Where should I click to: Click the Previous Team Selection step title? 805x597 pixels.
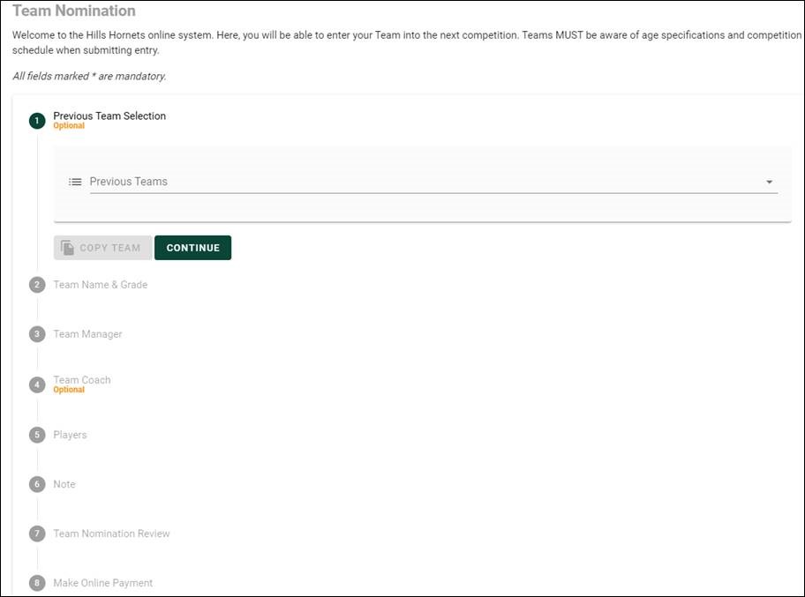(x=109, y=116)
